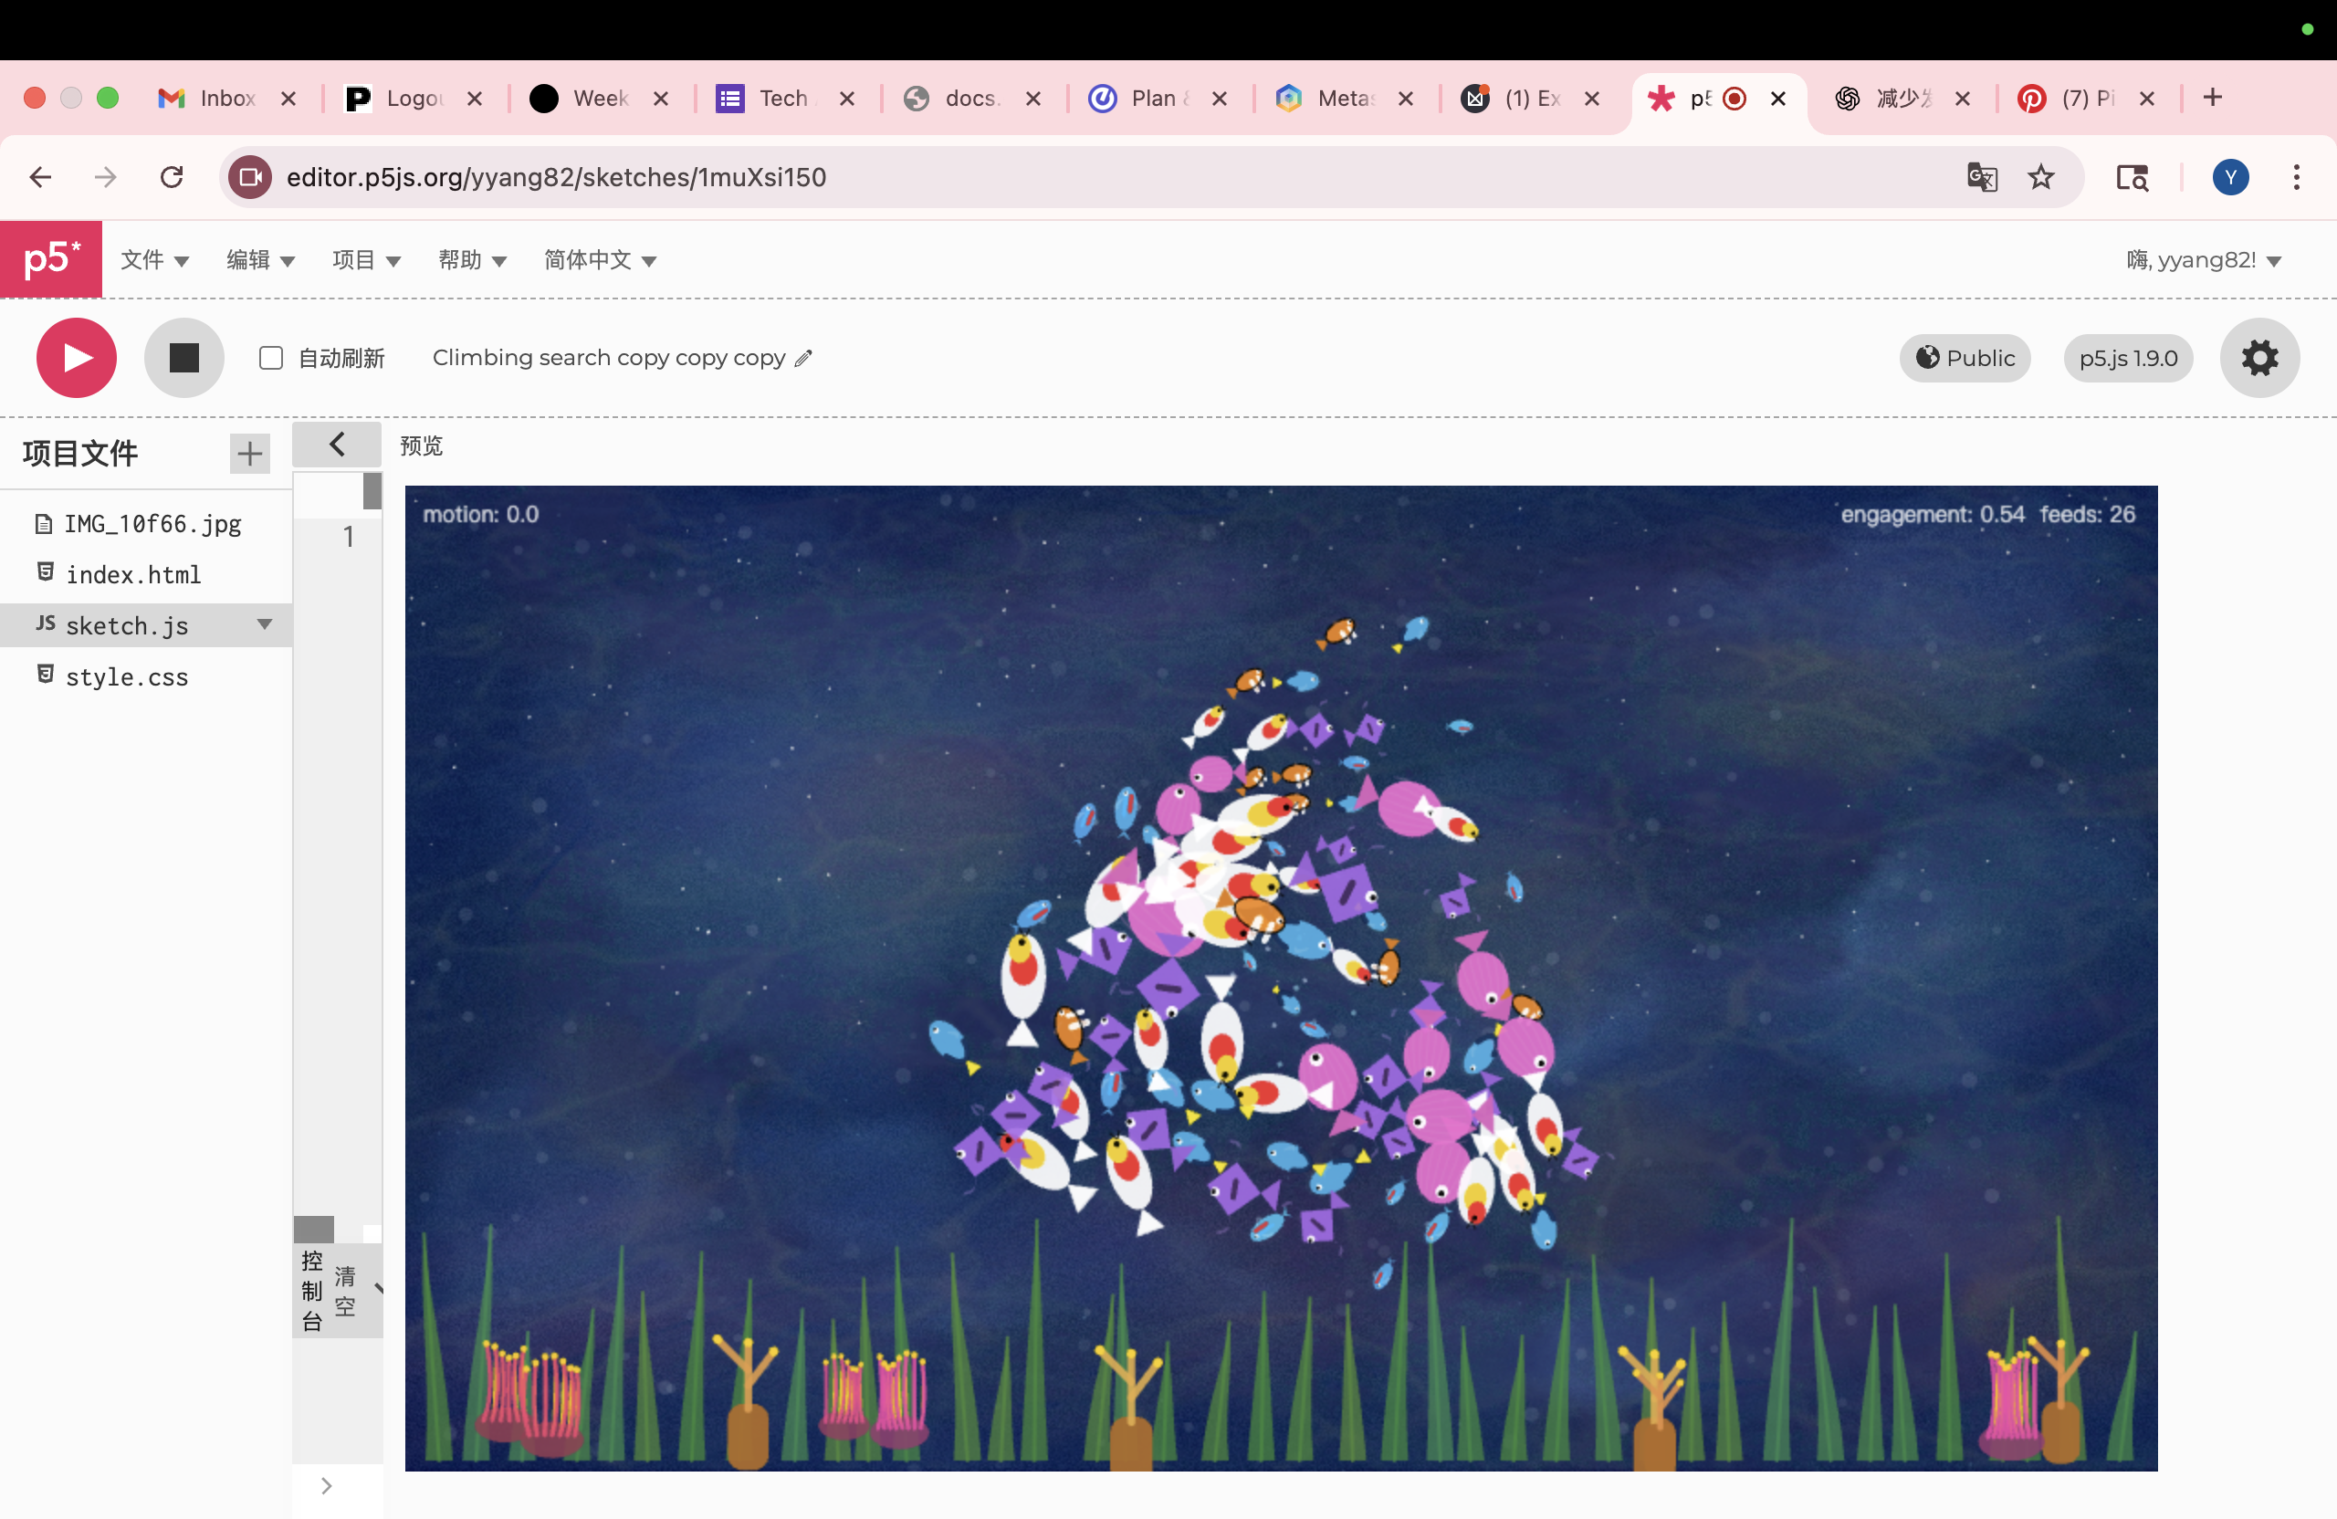
Task: Open sketch.js file options dropdown arrow
Action: 264,624
